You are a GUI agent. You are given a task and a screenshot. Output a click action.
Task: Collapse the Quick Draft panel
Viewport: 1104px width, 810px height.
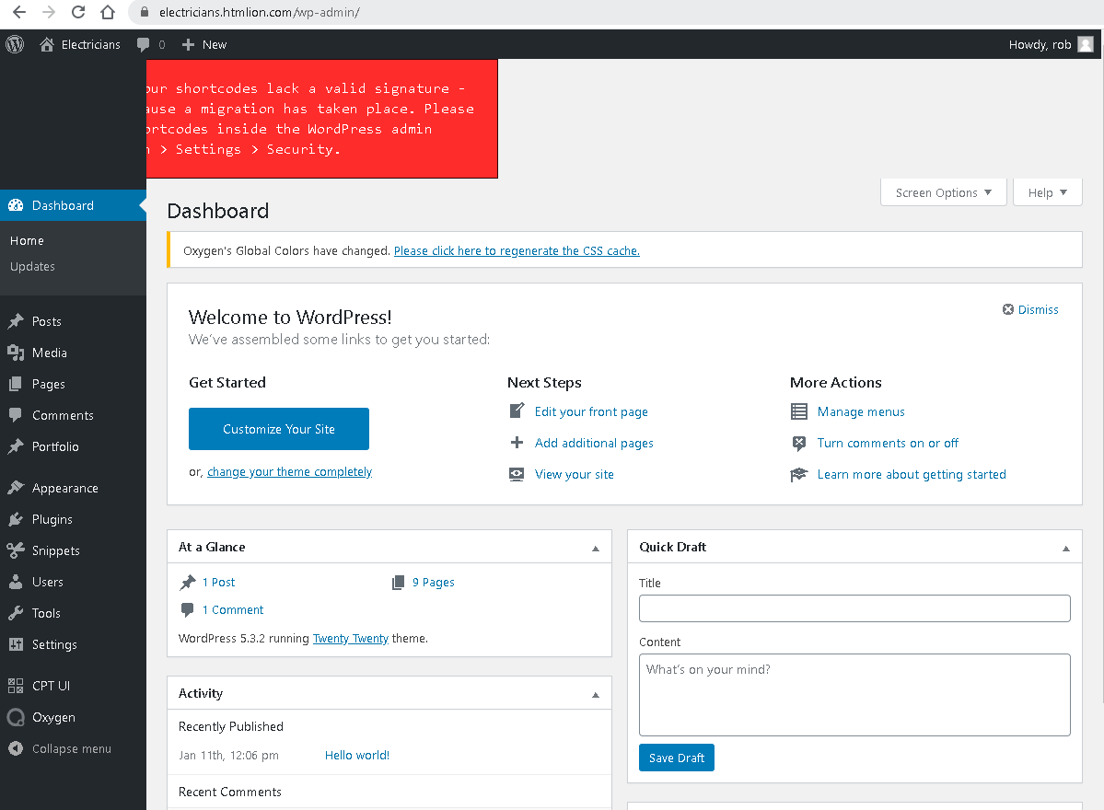click(1066, 546)
